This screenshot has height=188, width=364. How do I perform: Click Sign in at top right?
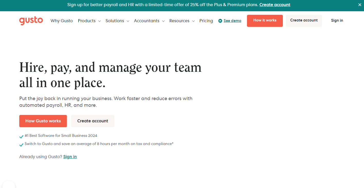point(337,21)
